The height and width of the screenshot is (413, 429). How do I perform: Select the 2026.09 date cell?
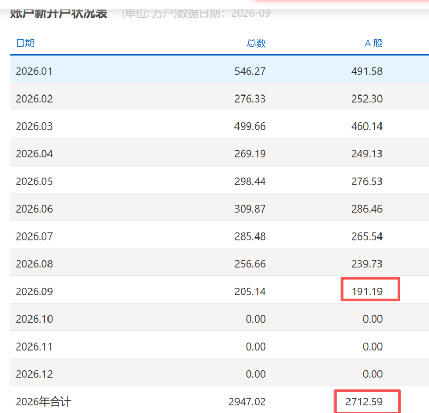(34, 292)
